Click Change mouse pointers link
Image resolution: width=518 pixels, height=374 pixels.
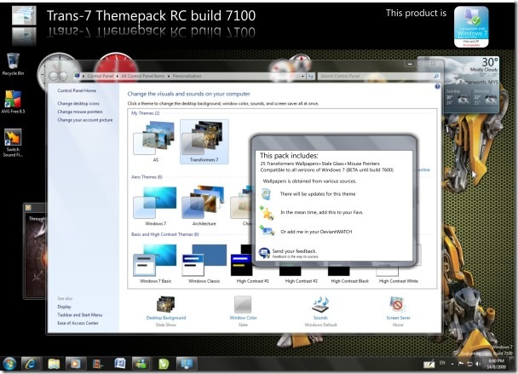(80, 112)
